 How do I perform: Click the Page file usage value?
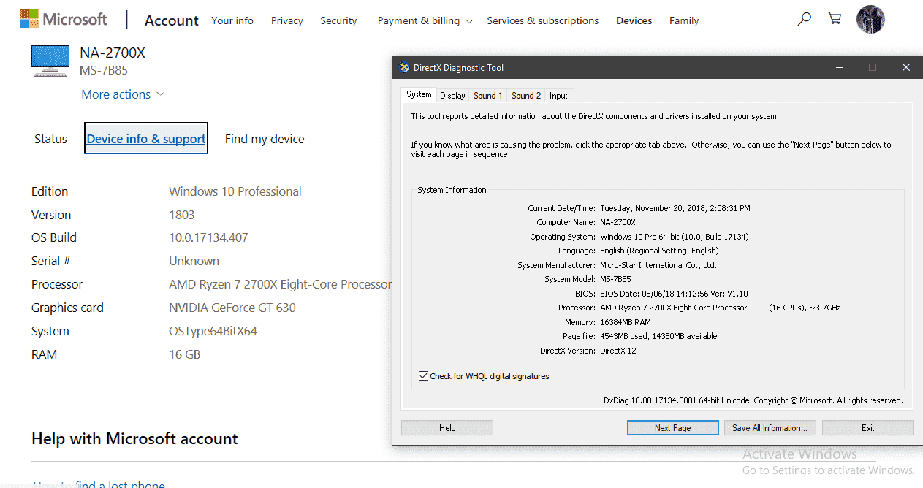658,336
